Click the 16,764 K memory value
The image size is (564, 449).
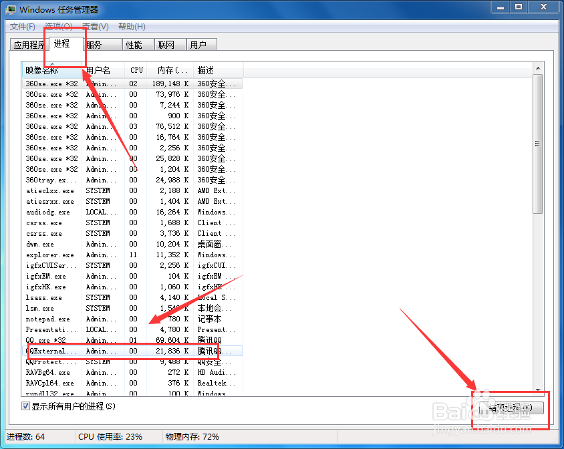[172, 137]
